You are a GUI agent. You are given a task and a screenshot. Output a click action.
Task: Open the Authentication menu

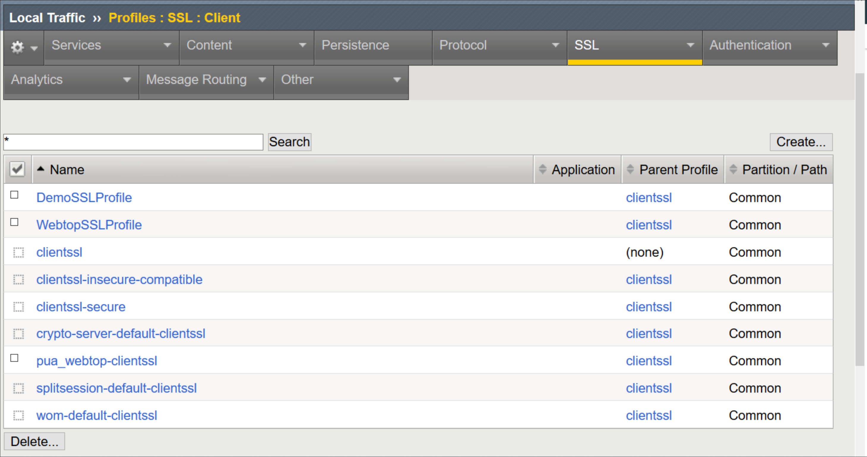tap(769, 45)
